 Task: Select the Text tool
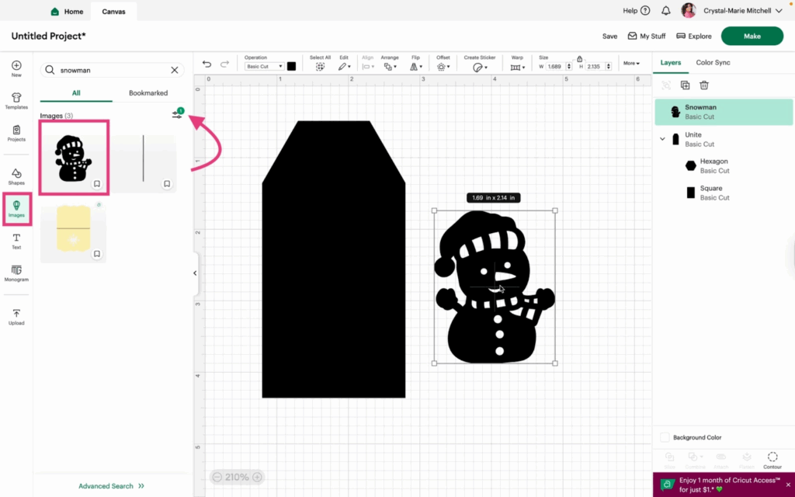16,242
